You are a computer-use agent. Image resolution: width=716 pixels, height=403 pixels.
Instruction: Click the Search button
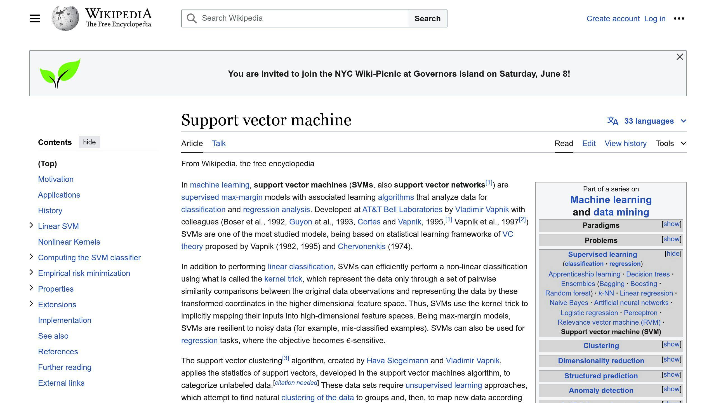coord(428,18)
